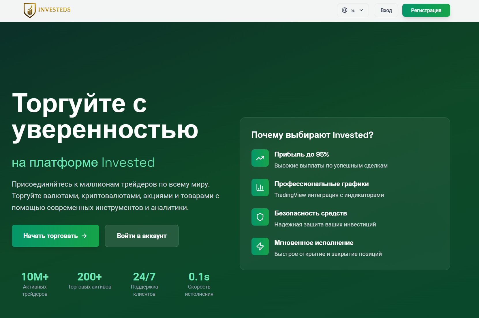Select the INVESTEDS brand name header
Image resolution: width=479 pixels, height=318 pixels.
click(x=54, y=10)
